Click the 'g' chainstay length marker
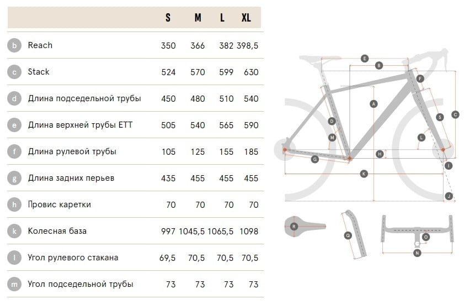Screen dimensions: 464x304 point(14,178)
